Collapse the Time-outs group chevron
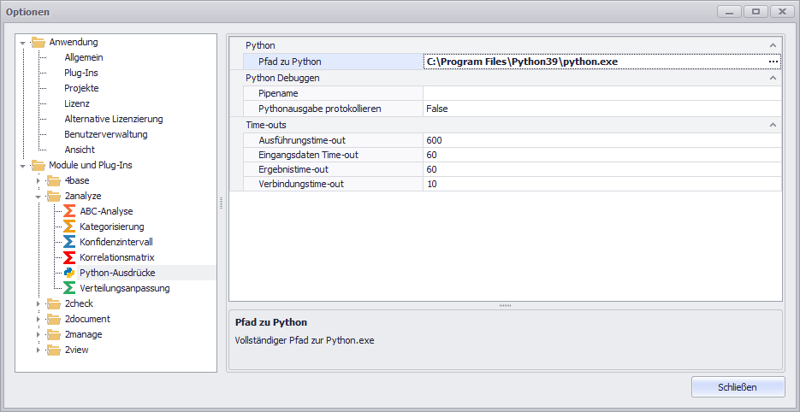 [773, 125]
